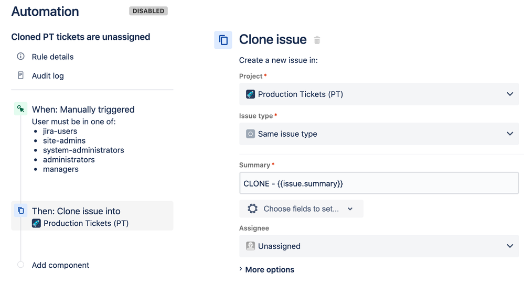Click the trash icon beside Clone issue
The height and width of the screenshot is (295, 524).
[317, 40]
